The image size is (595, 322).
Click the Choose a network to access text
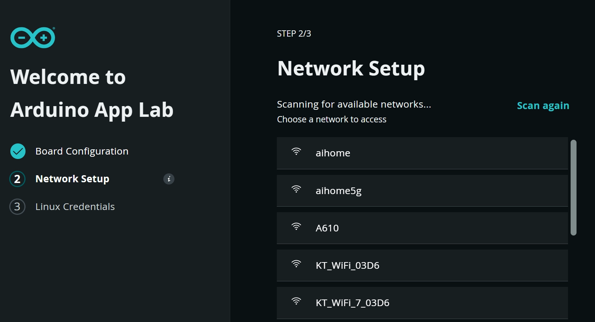331,119
